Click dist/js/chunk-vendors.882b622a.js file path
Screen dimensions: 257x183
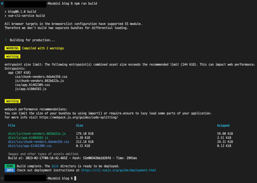[x=37, y=134]
